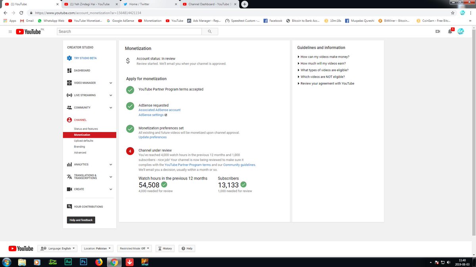Open the Facebook bookmark
The width and height of the screenshot is (476, 267).
273,21
